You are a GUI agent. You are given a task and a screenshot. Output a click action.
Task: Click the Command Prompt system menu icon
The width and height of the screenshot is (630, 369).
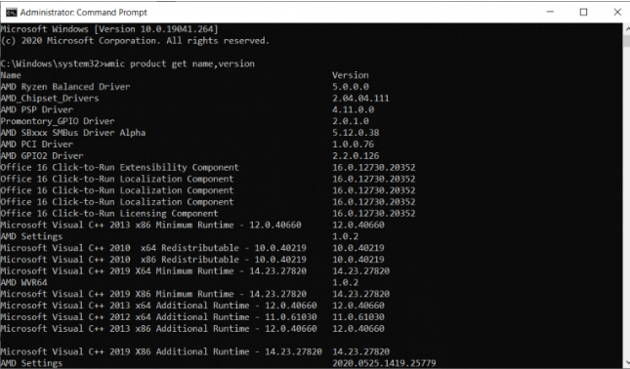pos(11,12)
